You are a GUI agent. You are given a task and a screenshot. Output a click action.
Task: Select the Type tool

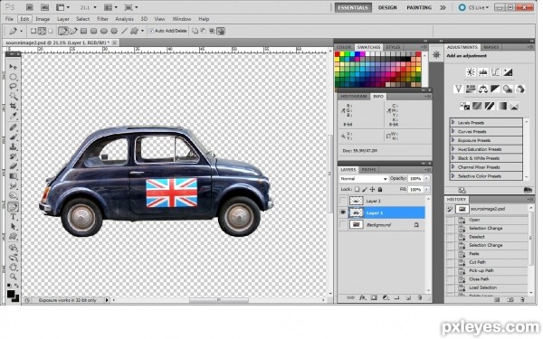pyautogui.click(x=14, y=217)
